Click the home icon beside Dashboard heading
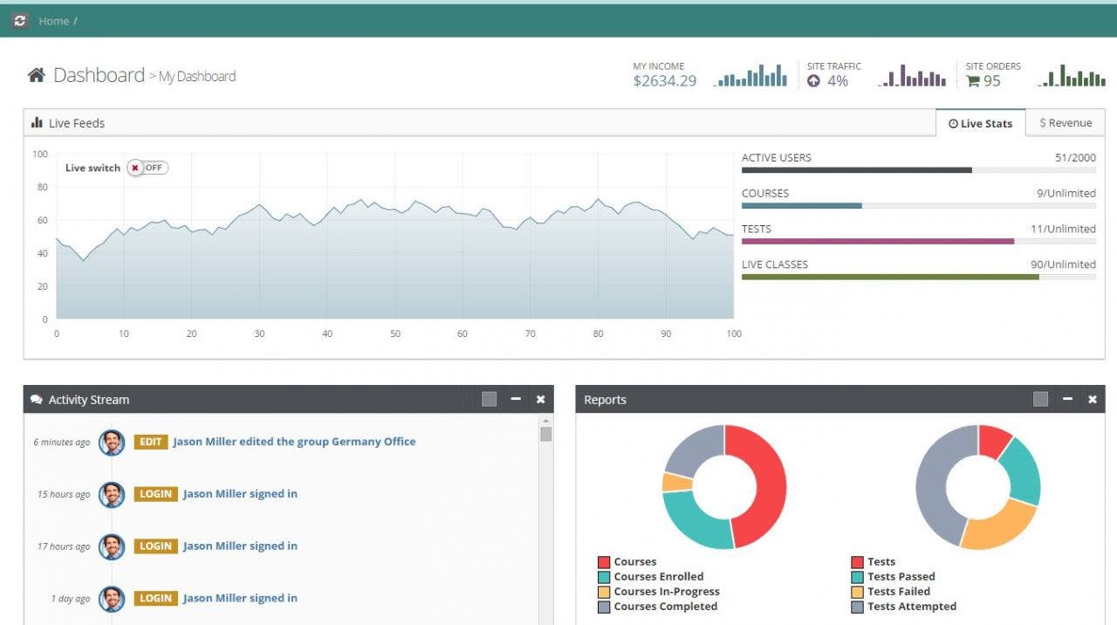Screen dimensions: 1117x625 [36, 75]
